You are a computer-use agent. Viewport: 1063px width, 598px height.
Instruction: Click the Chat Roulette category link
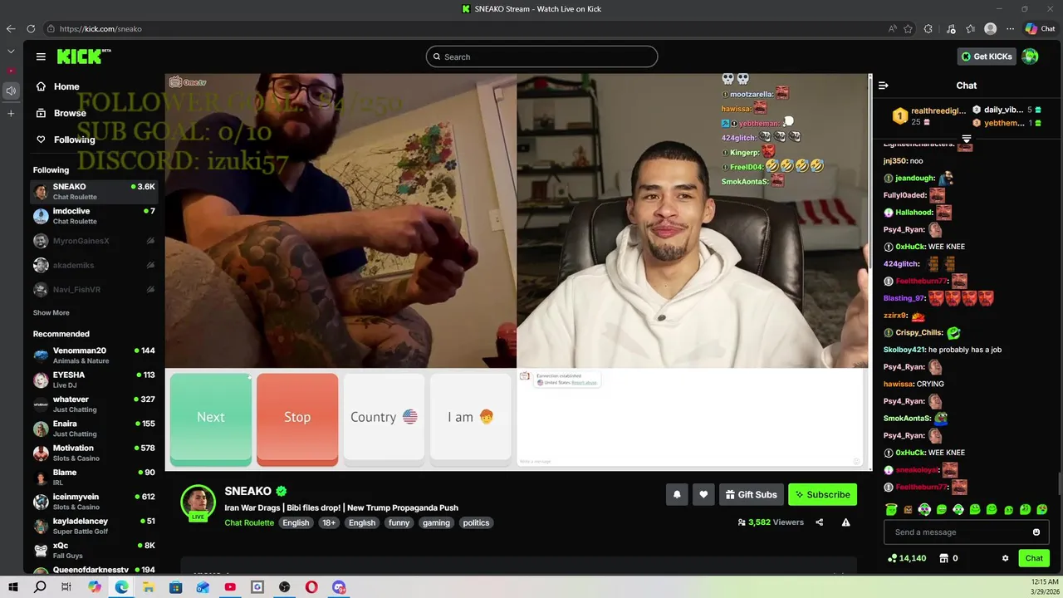[x=249, y=522]
